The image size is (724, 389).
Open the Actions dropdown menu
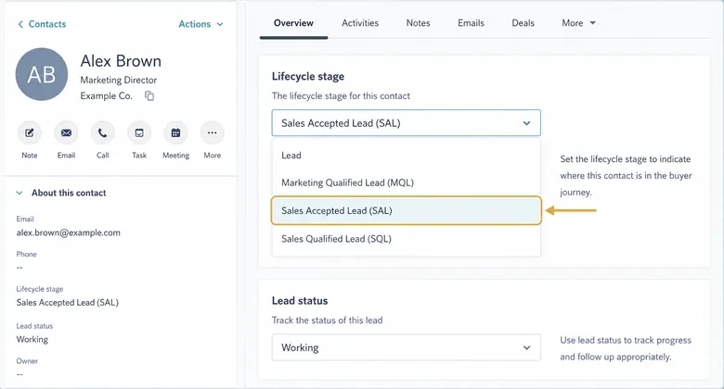pyautogui.click(x=200, y=24)
